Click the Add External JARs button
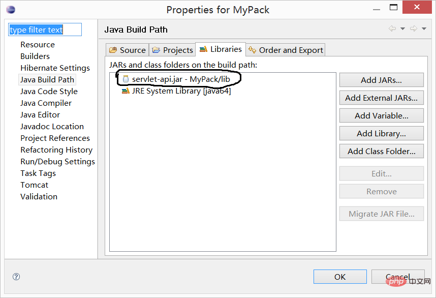 click(381, 98)
